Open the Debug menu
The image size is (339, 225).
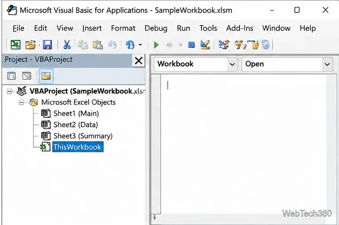pos(156,28)
